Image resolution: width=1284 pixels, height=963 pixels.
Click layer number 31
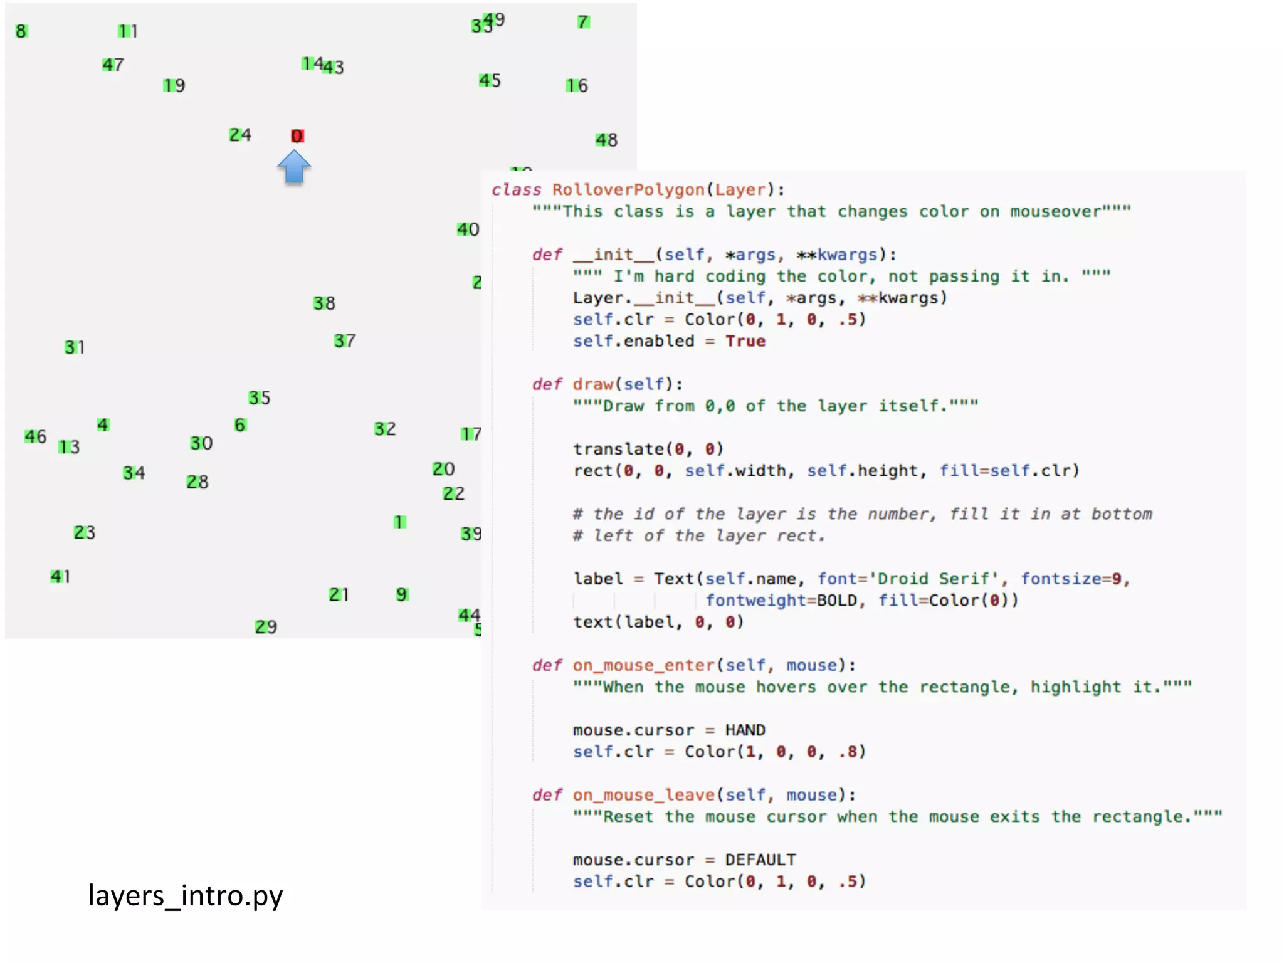click(x=70, y=347)
